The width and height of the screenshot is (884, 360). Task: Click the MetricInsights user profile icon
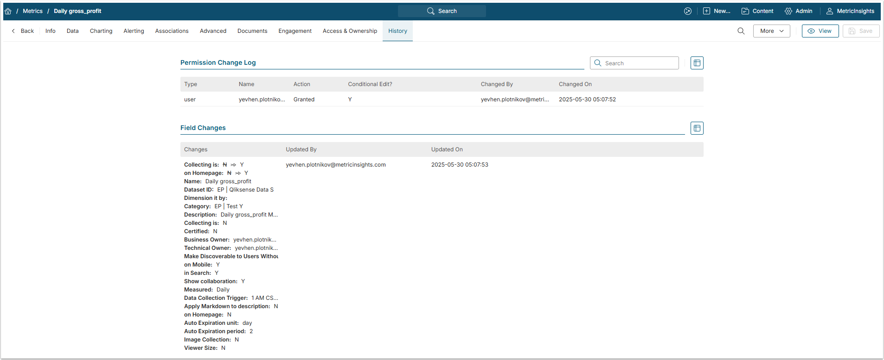830,11
